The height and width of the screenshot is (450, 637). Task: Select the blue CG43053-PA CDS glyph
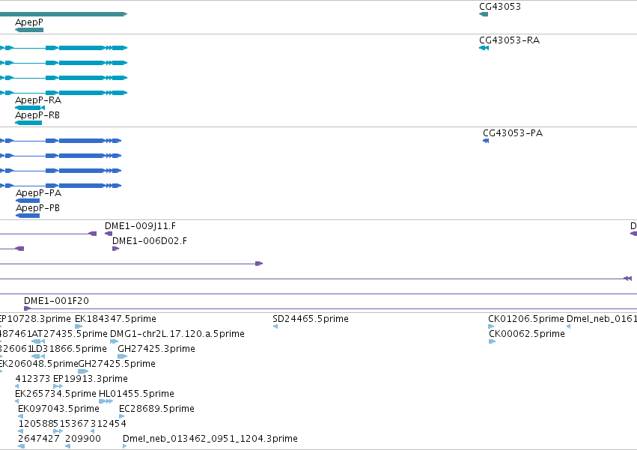click(x=486, y=141)
